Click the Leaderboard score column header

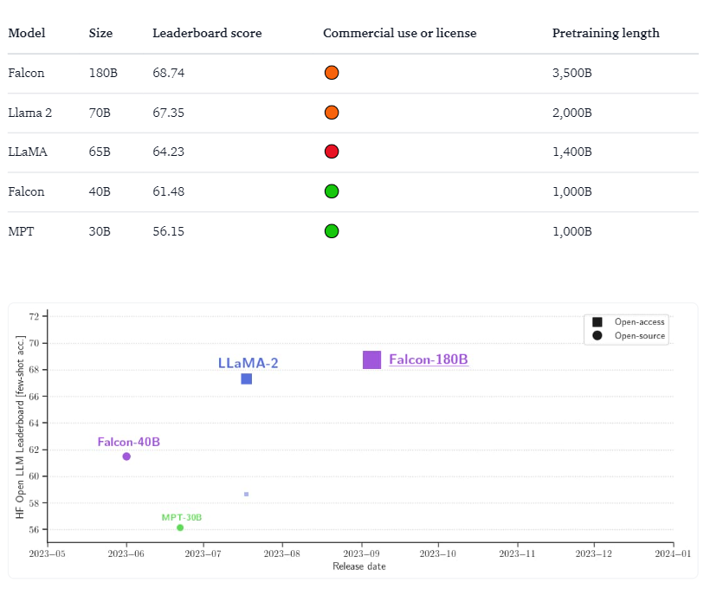click(207, 33)
